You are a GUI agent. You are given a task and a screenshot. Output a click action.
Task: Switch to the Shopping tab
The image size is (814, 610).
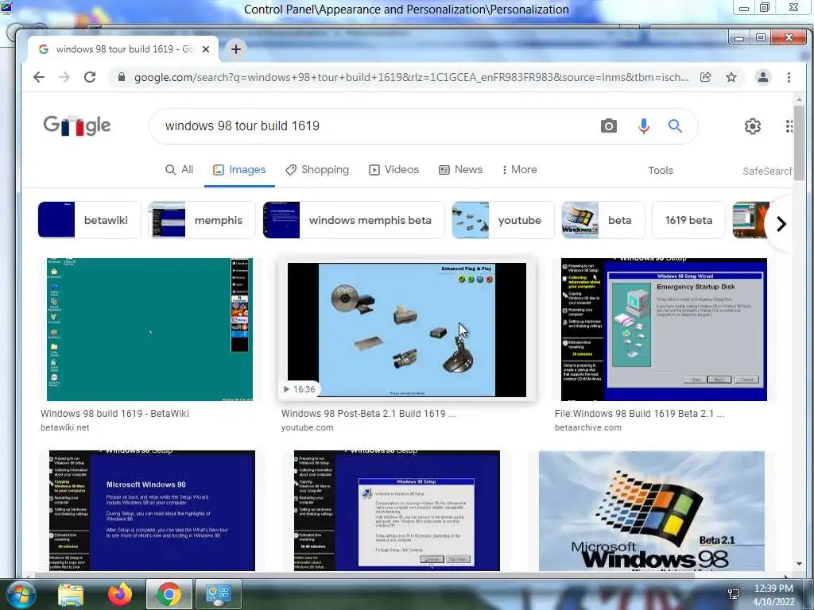tap(317, 170)
